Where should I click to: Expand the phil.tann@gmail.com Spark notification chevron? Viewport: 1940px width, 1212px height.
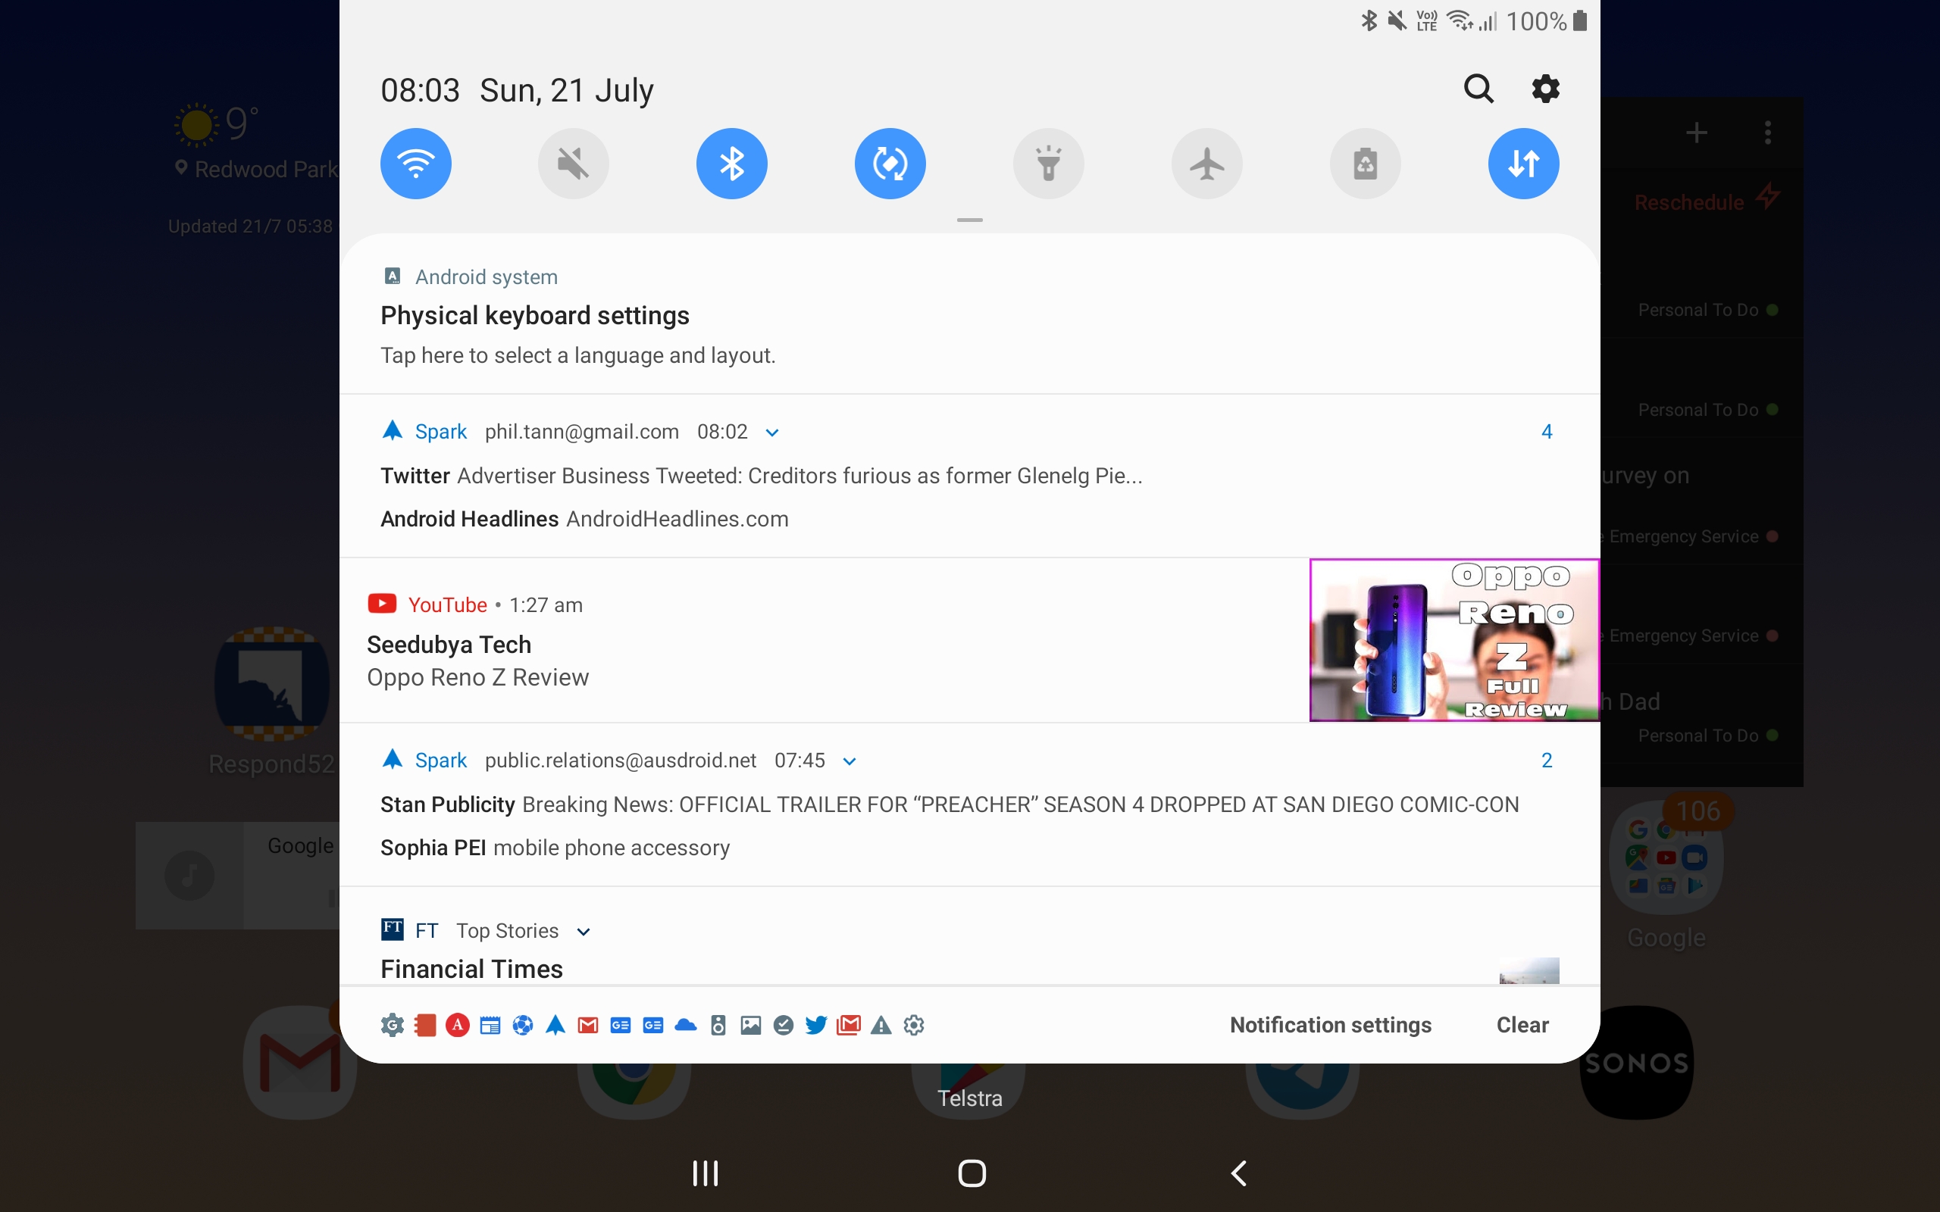[x=772, y=433]
